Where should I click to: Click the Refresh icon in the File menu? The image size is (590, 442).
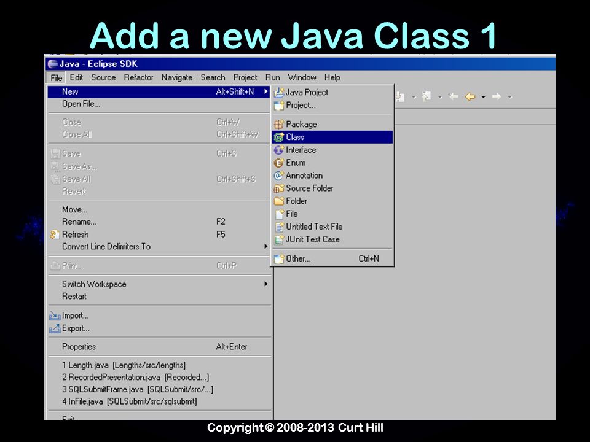point(55,235)
